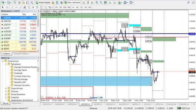Screen dimensions: 196x110
Task: Open the indicators list dropdown
Action: tap(120, 2)
